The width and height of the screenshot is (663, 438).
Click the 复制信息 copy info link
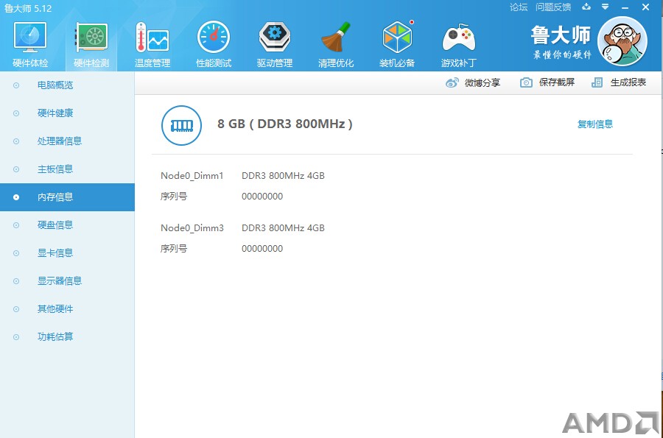coord(595,124)
